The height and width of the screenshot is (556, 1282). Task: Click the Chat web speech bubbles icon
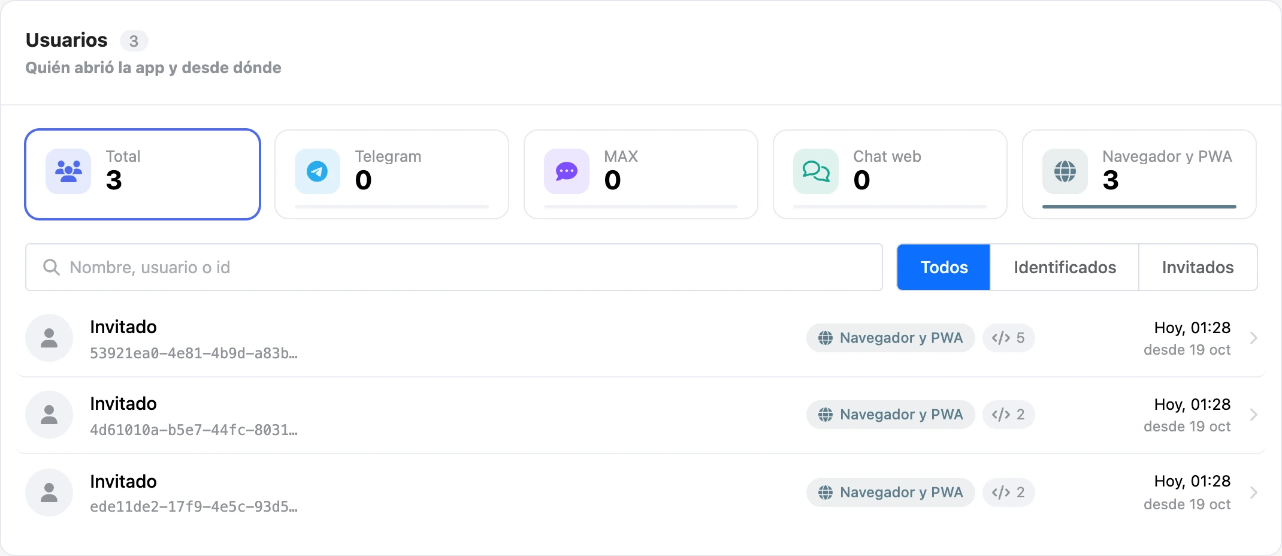816,171
